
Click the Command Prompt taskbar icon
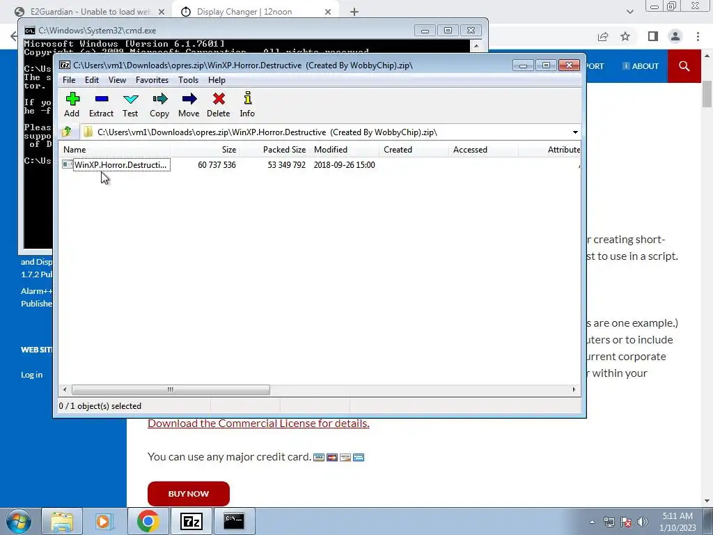(234, 521)
